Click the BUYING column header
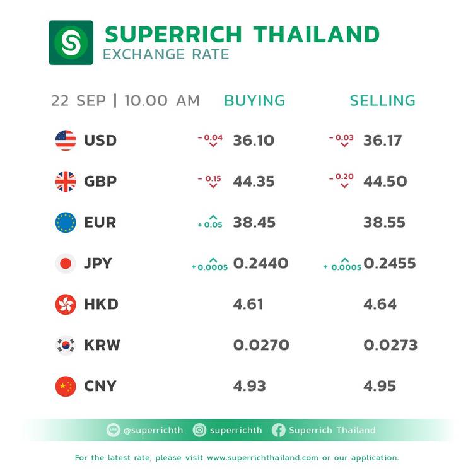Screen dimensions: 473x473 pos(255,101)
